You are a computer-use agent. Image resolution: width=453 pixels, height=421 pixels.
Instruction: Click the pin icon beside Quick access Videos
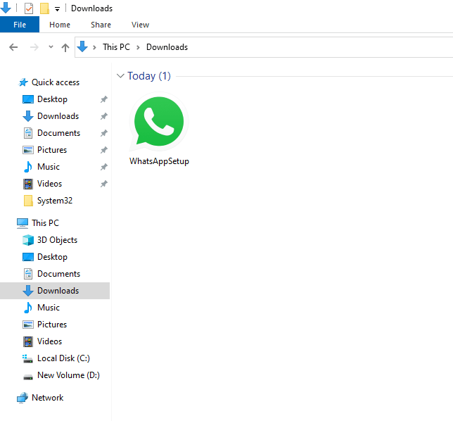(103, 184)
